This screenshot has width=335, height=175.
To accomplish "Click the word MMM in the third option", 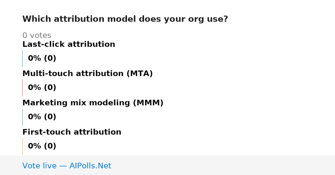I will [148, 103].
